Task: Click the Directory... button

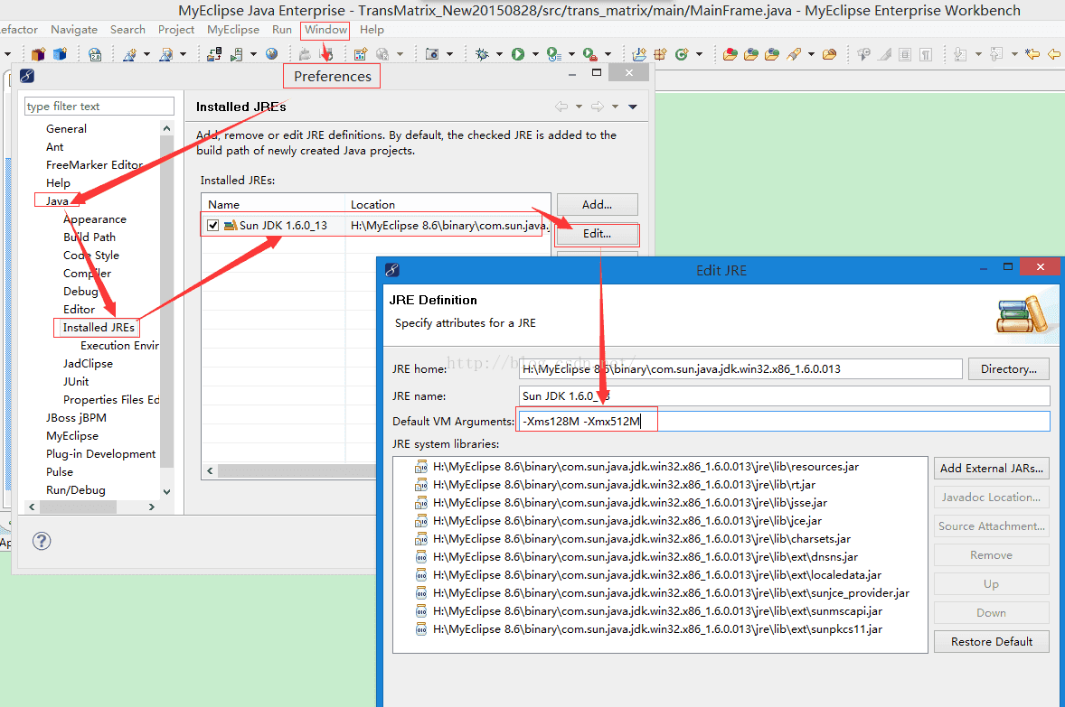Action: pyautogui.click(x=1009, y=369)
